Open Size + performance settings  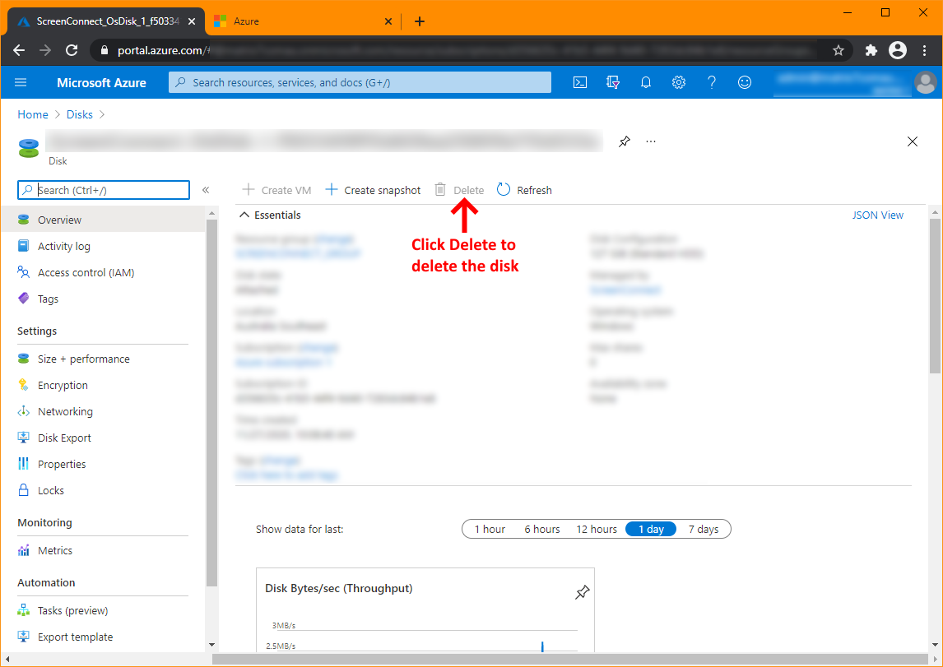click(103, 359)
